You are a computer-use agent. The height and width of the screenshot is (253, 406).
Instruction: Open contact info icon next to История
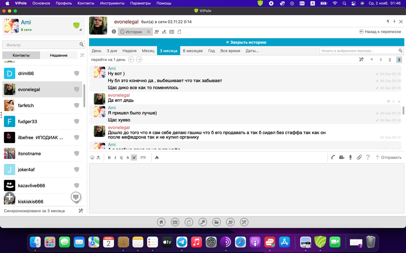[114, 32]
